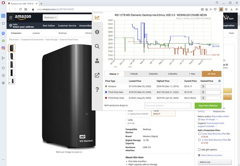Click the Desired Price help icon

click(220, 81)
